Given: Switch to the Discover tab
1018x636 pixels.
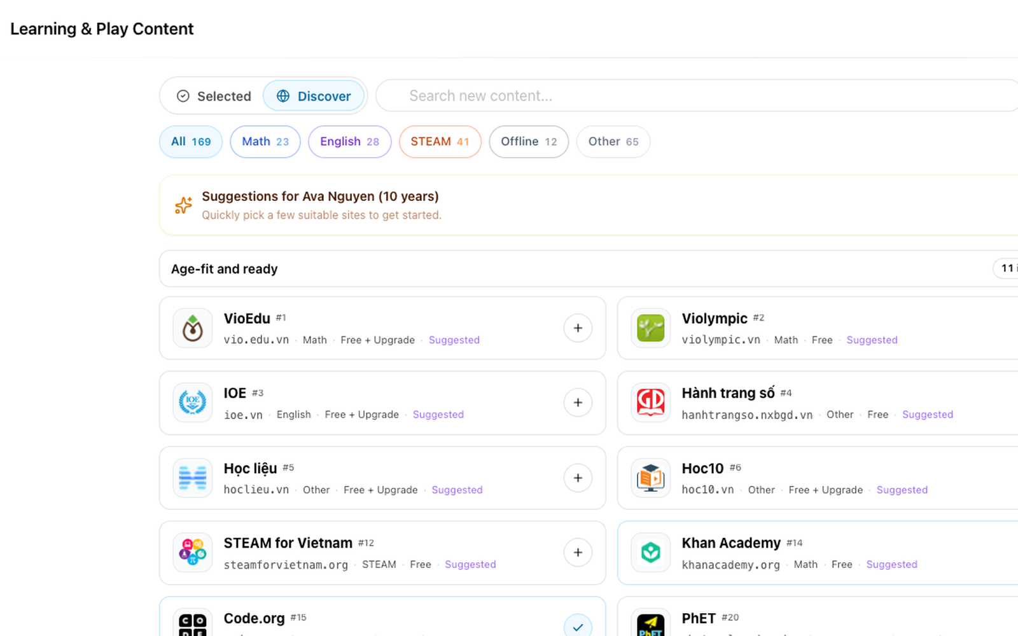Looking at the screenshot, I should [314, 96].
